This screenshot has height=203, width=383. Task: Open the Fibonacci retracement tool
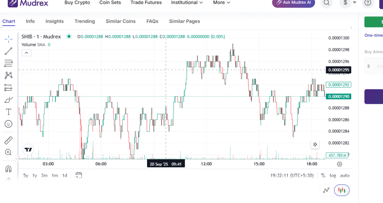pyautogui.click(x=8, y=63)
